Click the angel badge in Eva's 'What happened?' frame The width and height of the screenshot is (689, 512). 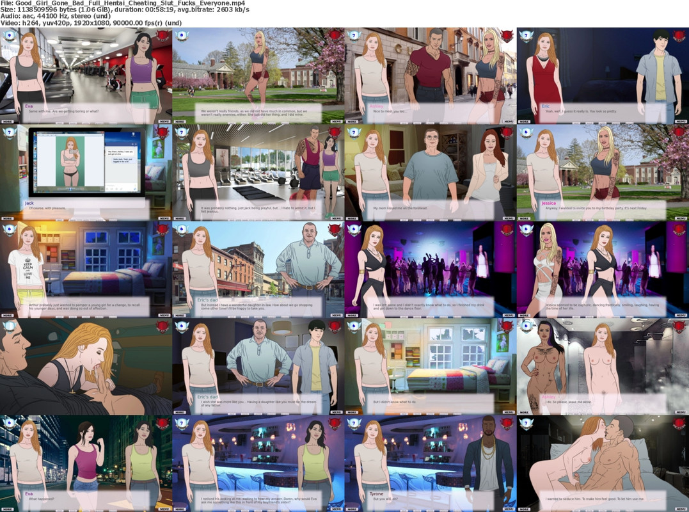(10, 424)
